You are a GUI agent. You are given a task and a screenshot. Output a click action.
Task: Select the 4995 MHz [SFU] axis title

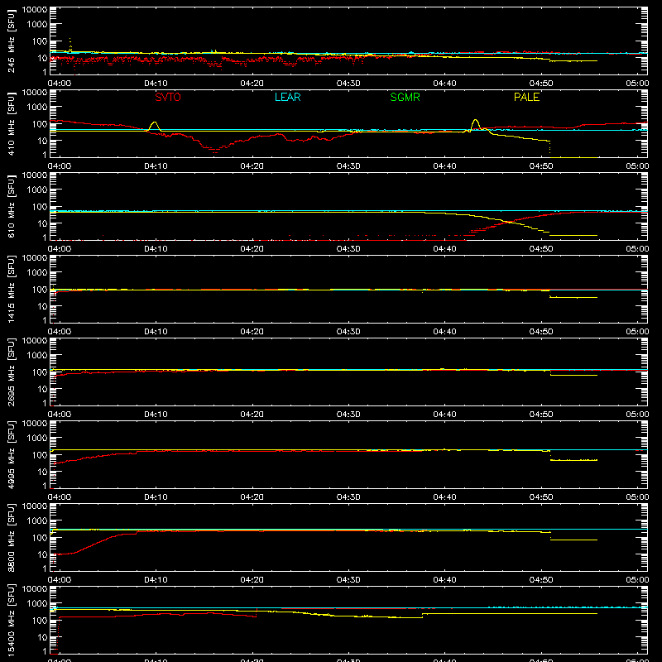coord(11,454)
